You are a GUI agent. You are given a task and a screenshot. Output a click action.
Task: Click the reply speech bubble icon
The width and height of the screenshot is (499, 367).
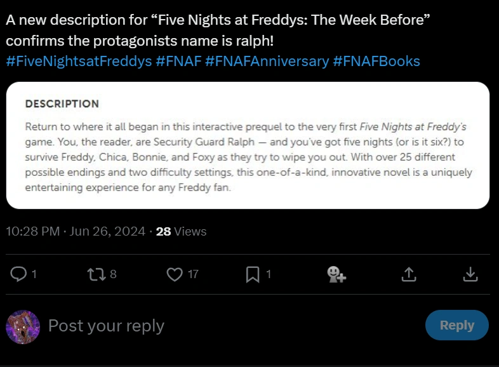pos(20,274)
